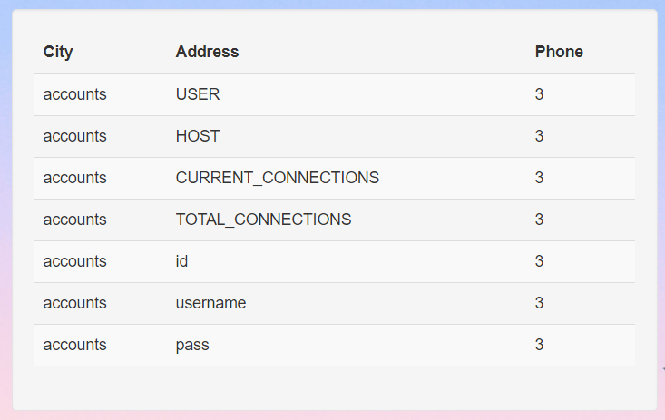Select accounts in the HOST row
The height and width of the screenshot is (420, 665).
click(74, 136)
